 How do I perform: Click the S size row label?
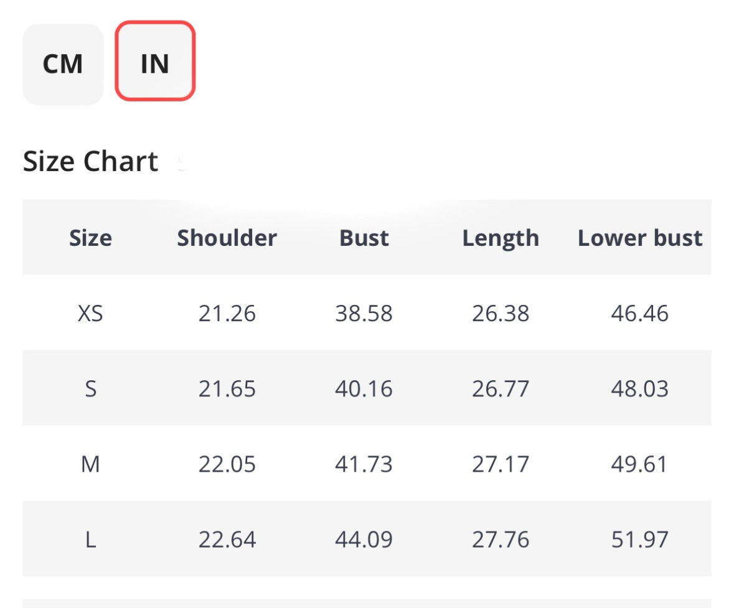[91, 389]
